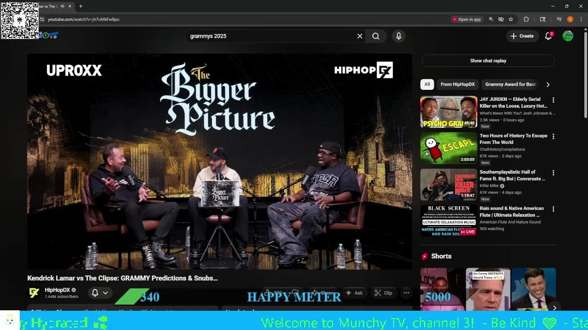Open a new browser tab

click(x=81, y=6)
